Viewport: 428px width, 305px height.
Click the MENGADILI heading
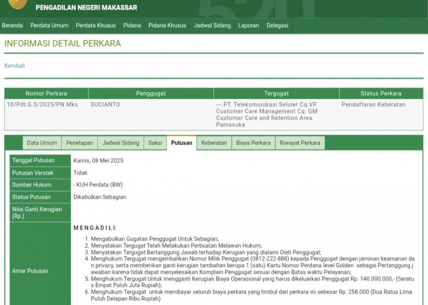point(95,228)
